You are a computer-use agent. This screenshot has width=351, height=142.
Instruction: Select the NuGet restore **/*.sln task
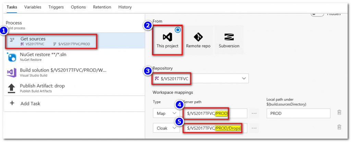(74, 57)
